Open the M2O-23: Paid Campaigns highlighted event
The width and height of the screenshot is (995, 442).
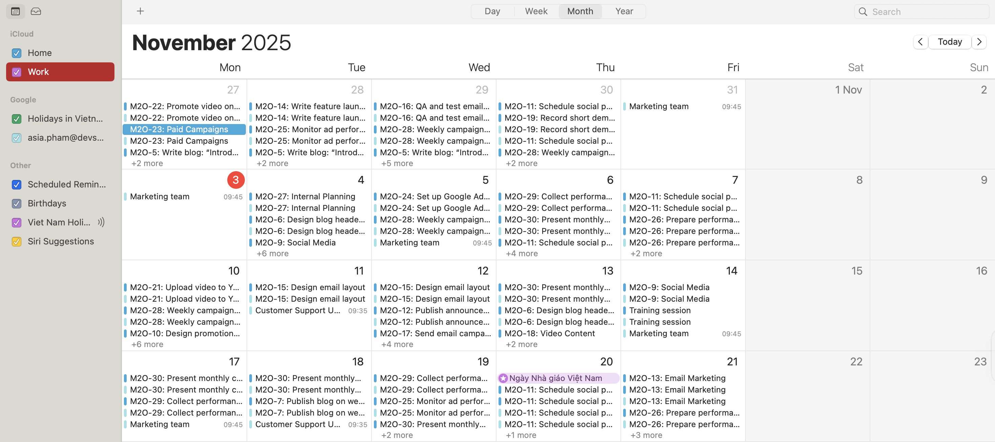(x=184, y=129)
